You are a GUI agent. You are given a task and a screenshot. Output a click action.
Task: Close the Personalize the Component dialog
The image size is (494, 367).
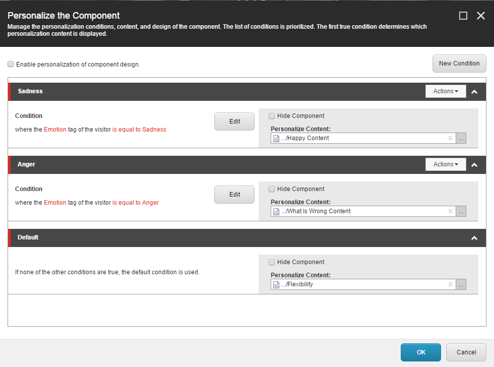(480, 16)
